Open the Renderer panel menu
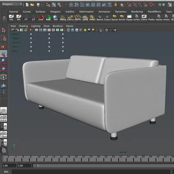 [58, 26]
